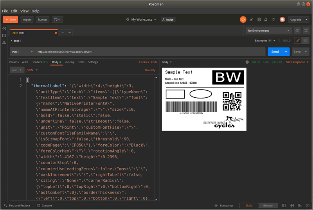Click the Beautify link
This screenshot has width=313, height=210.
tap(150, 70)
